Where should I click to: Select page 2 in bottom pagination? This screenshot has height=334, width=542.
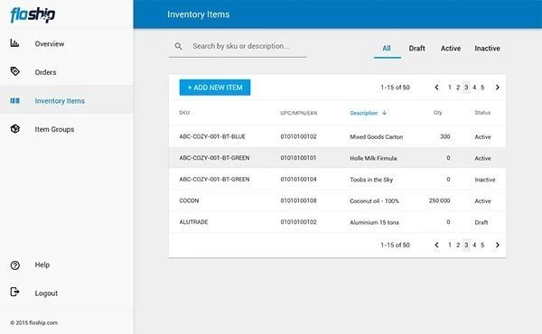pyautogui.click(x=458, y=245)
